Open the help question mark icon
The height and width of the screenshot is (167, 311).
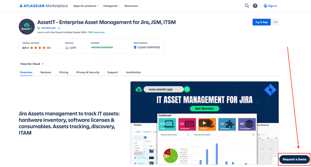click(x=255, y=6)
